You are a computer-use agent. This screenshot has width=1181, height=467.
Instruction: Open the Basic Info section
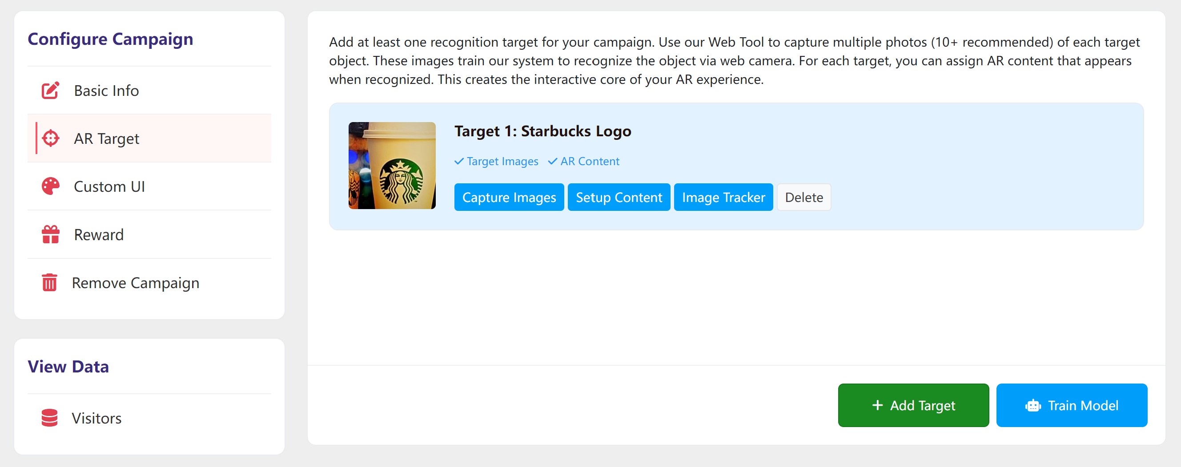tap(149, 91)
